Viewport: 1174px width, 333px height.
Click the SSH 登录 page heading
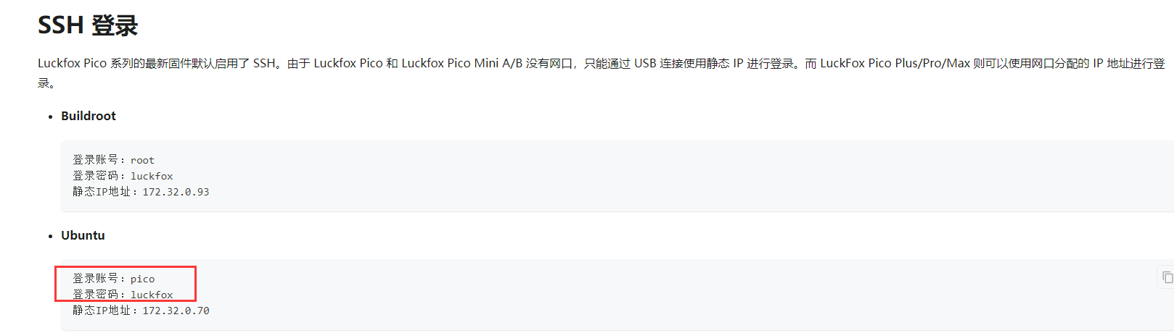click(x=88, y=25)
